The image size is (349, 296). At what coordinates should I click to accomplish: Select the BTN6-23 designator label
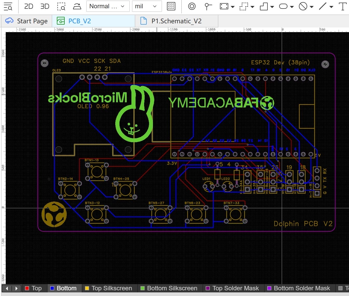point(192,203)
